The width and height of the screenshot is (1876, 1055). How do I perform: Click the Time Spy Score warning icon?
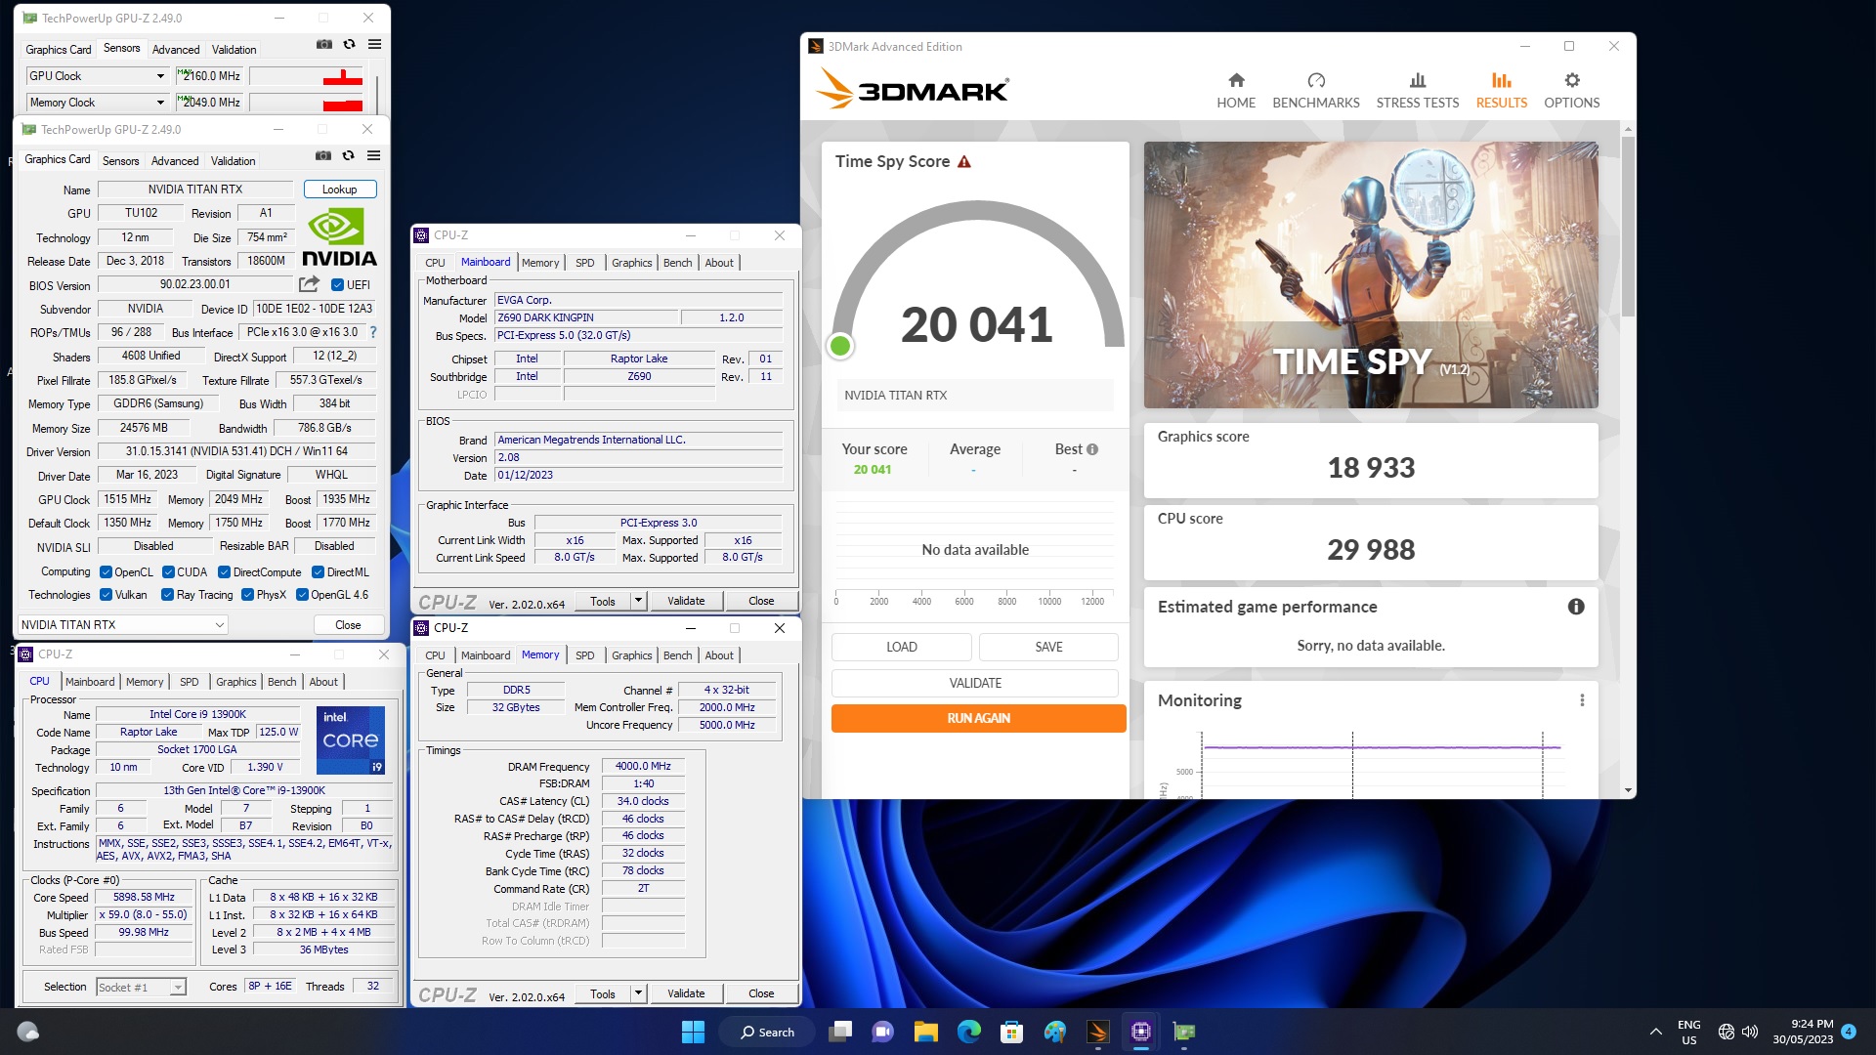(964, 161)
